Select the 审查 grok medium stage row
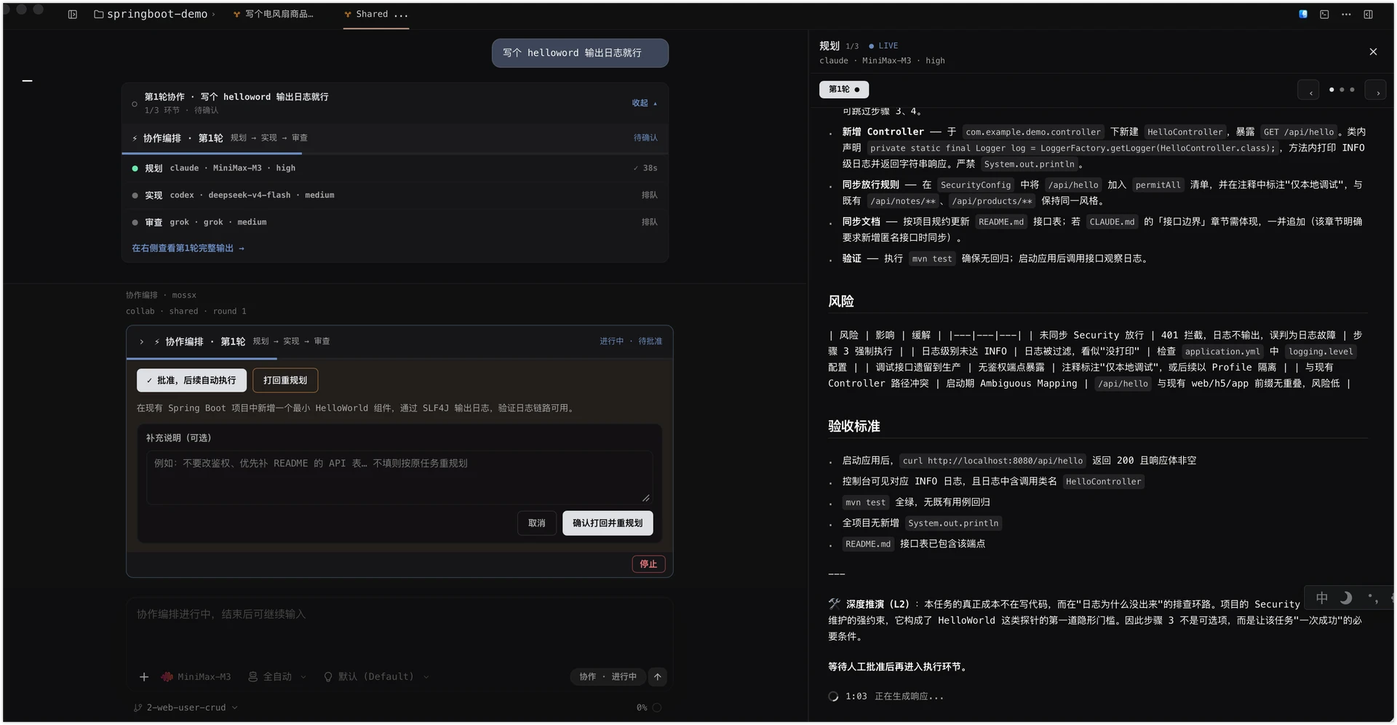This screenshot has height=725, width=1397. [395, 222]
